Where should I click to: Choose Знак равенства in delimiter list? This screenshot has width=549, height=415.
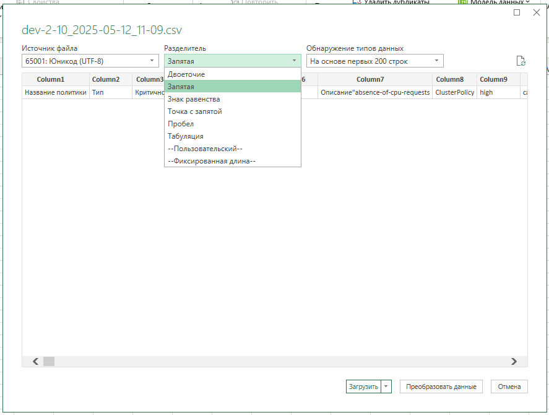[x=194, y=99]
